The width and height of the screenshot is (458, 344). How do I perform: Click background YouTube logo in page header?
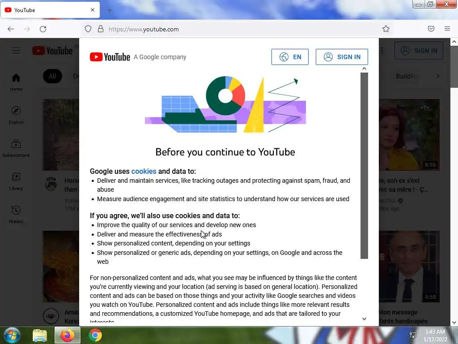point(52,51)
